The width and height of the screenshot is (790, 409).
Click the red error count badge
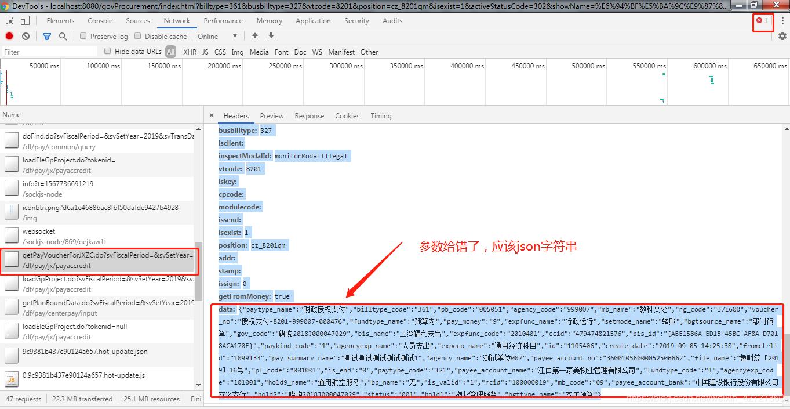[x=762, y=20]
